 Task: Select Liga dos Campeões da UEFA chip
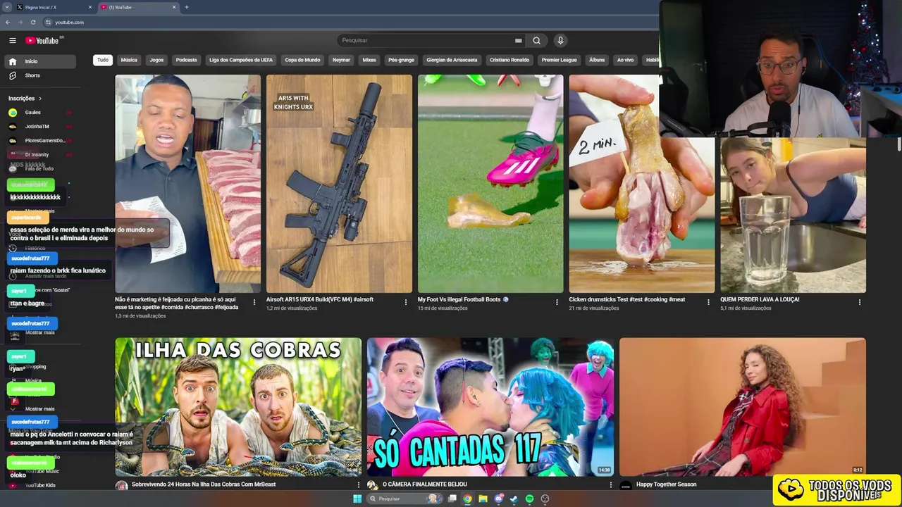click(x=241, y=60)
